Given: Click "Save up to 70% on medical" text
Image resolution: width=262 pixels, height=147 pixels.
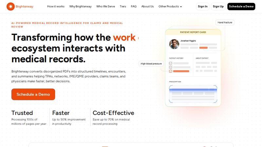Looking at the screenshot, I should point(111,120).
